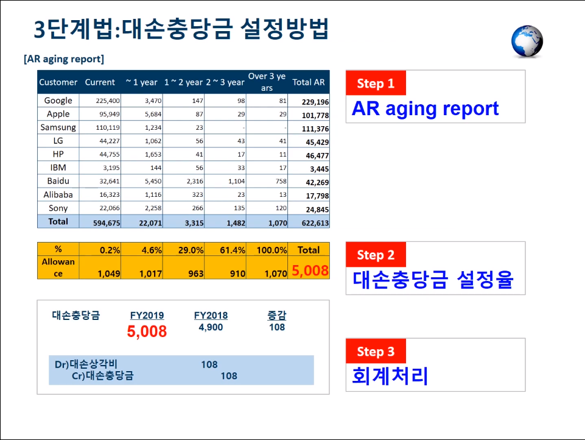The image size is (585, 440).
Task: Click the 'Dr)대손상각비' journal entry line
Action: pyautogui.click(x=86, y=364)
